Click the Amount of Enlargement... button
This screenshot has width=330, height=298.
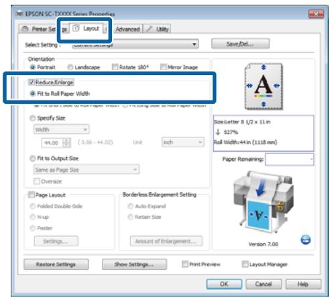coord(166,241)
